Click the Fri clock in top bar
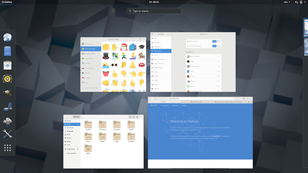 point(154,2)
